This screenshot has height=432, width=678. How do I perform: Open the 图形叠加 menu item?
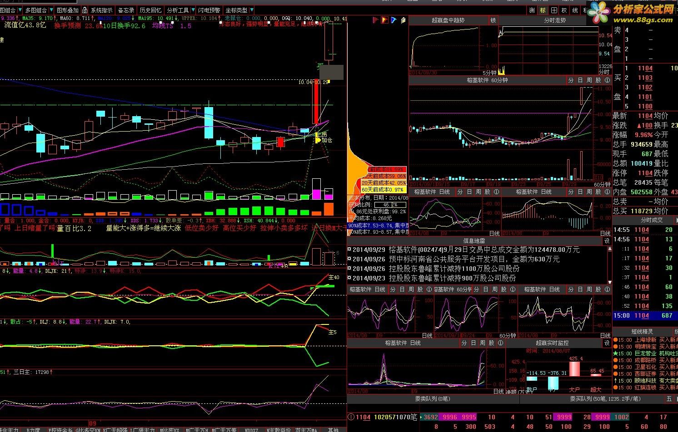click(67, 10)
